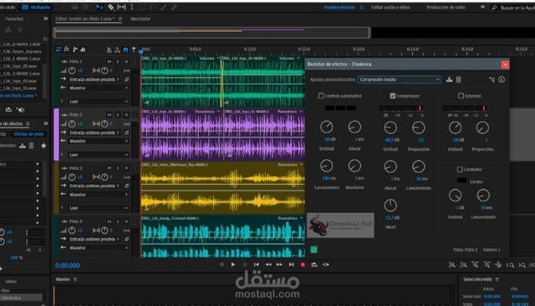
Task: Click the Stop button in transport
Action: coord(222,265)
